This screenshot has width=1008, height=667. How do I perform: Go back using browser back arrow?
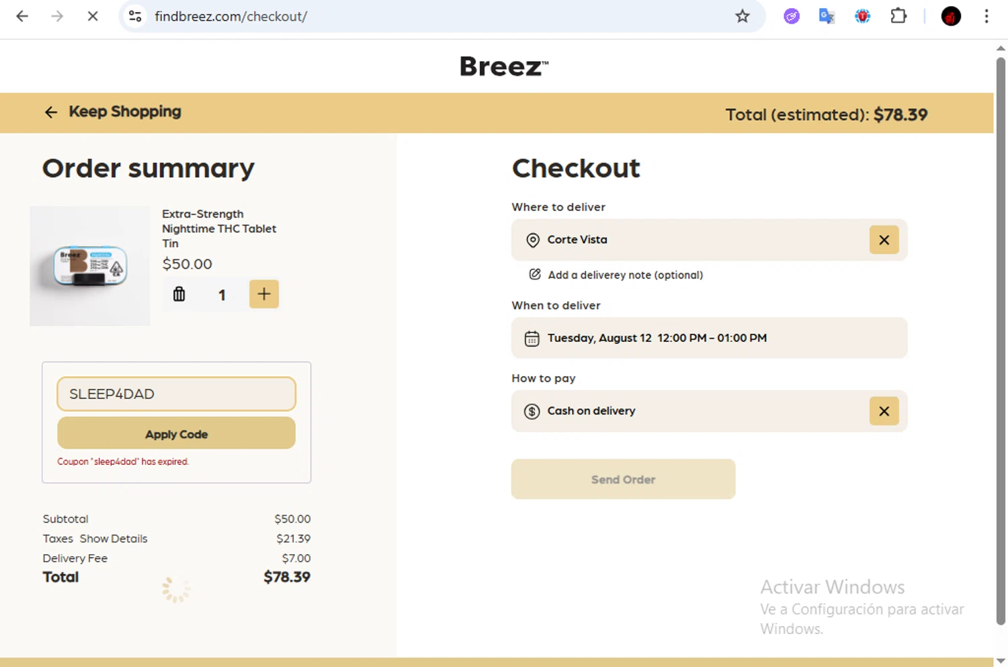click(x=22, y=16)
